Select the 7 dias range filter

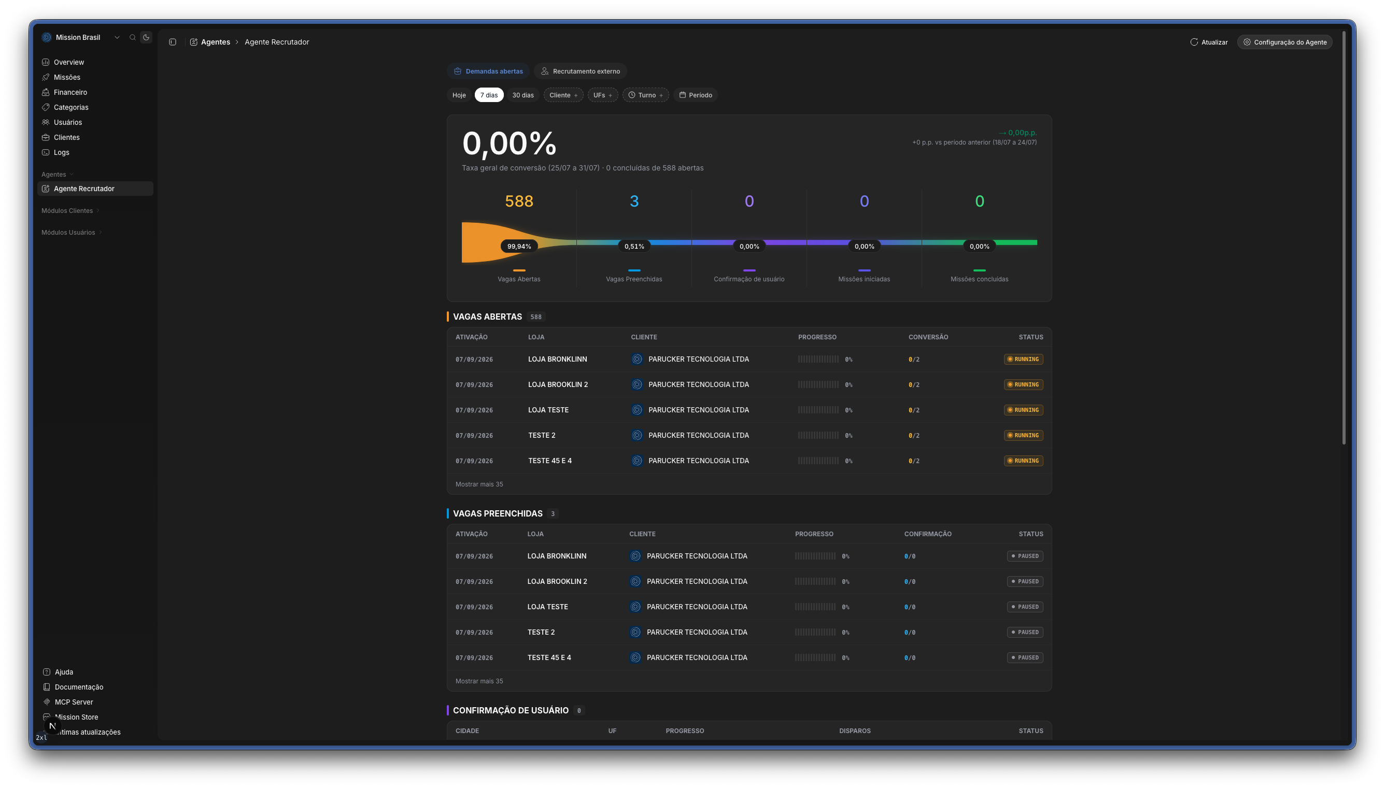[x=489, y=95]
